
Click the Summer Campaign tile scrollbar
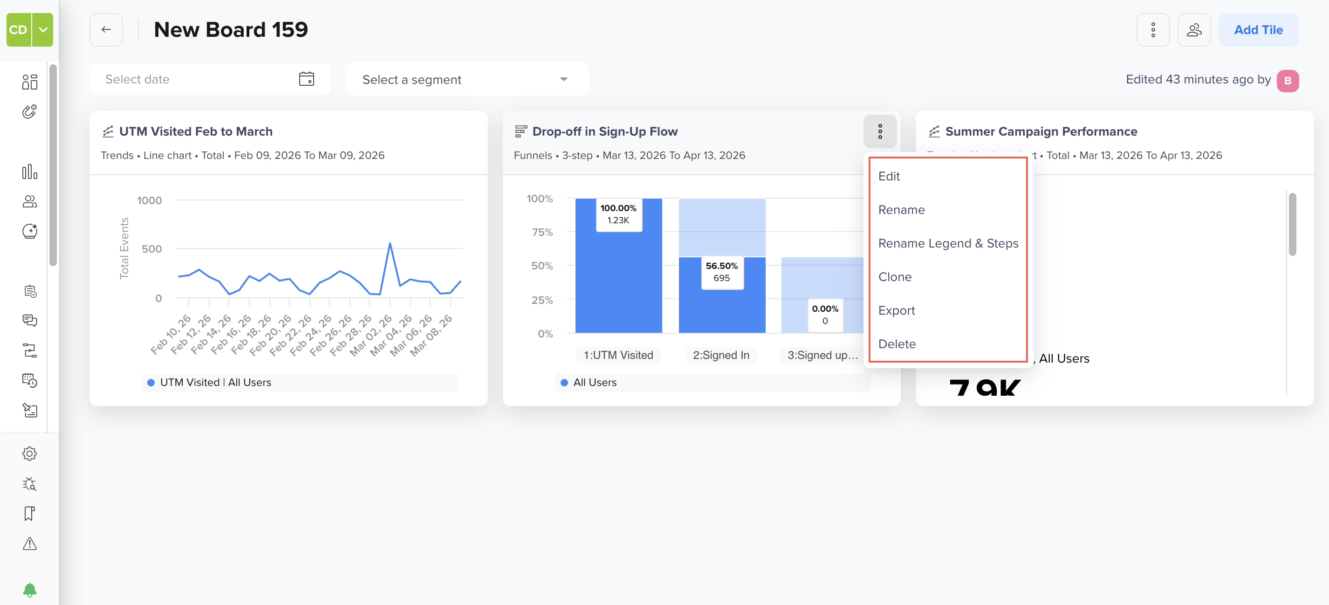pos(1292,224)
